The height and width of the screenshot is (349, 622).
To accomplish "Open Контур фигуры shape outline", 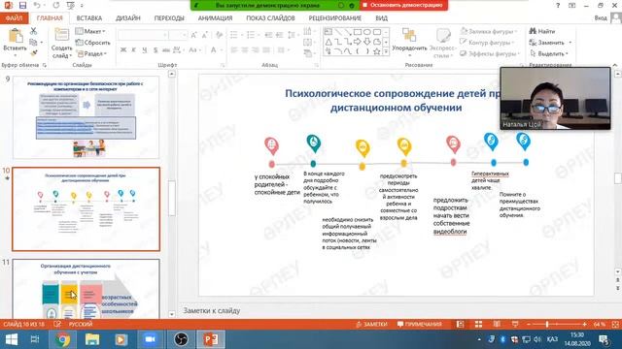I will tap(488, 43).
